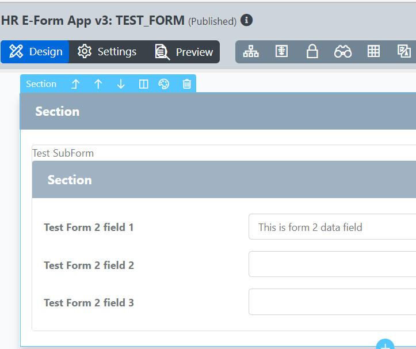Click the blue plus add button

click(x=384, y=345)
